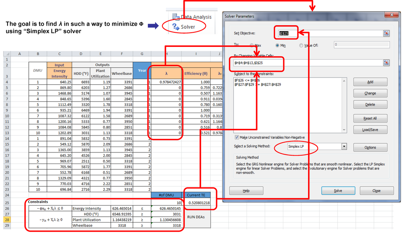
Task: Open the Solver tool in the ribbon
Action: (x=184, y=27)
